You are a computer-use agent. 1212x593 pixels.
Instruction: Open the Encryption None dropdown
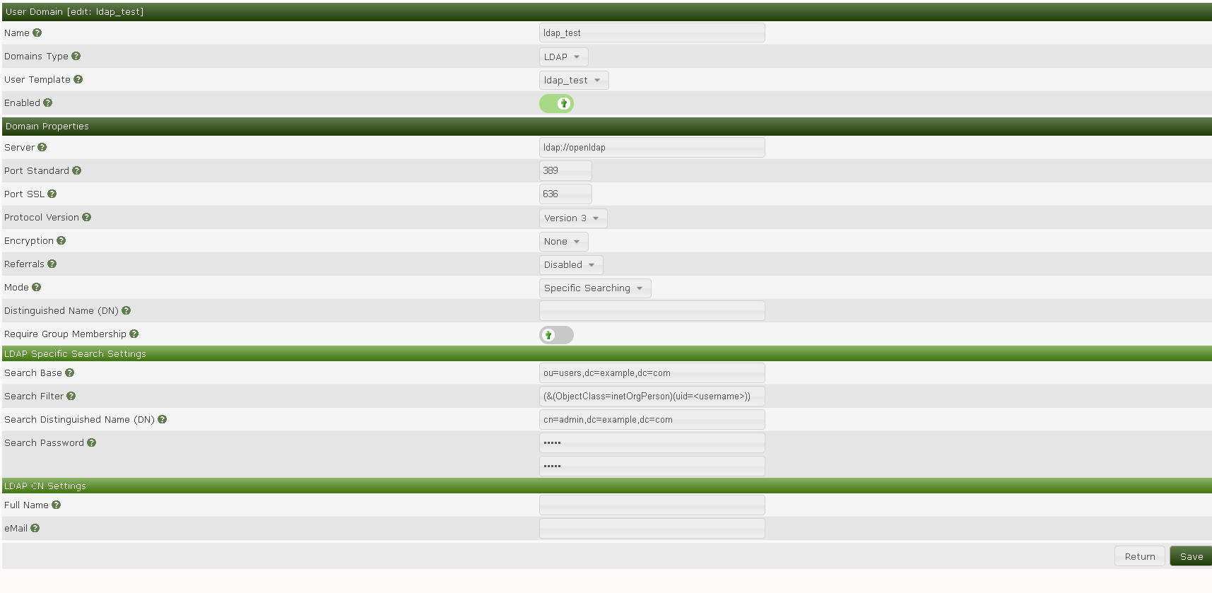pyautogui.click(x=563, y=241)
